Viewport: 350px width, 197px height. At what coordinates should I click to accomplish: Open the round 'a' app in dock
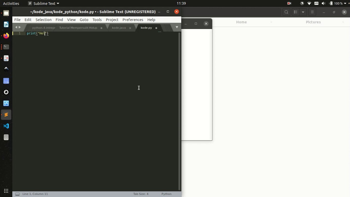point(6,92)
